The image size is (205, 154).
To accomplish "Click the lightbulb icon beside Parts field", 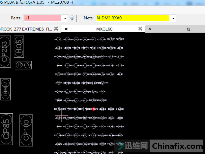I will pos(72,18).
